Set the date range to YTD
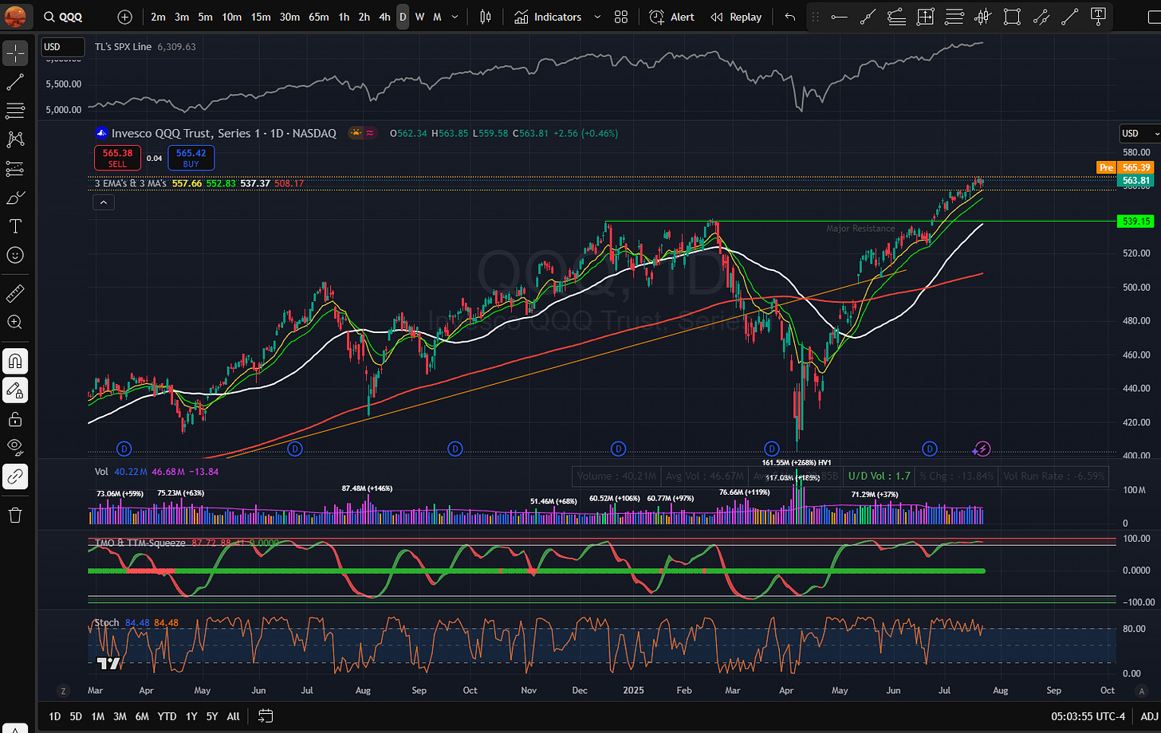1161x733 pixels. 167,716
